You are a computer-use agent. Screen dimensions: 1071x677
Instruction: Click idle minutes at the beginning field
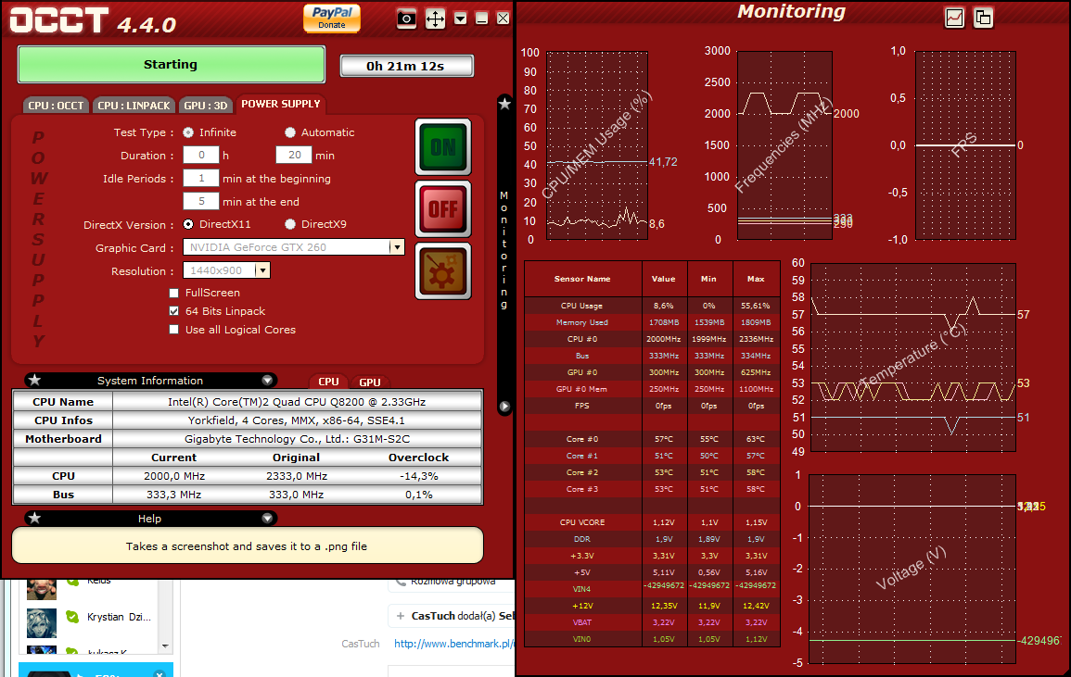point(201,178)
